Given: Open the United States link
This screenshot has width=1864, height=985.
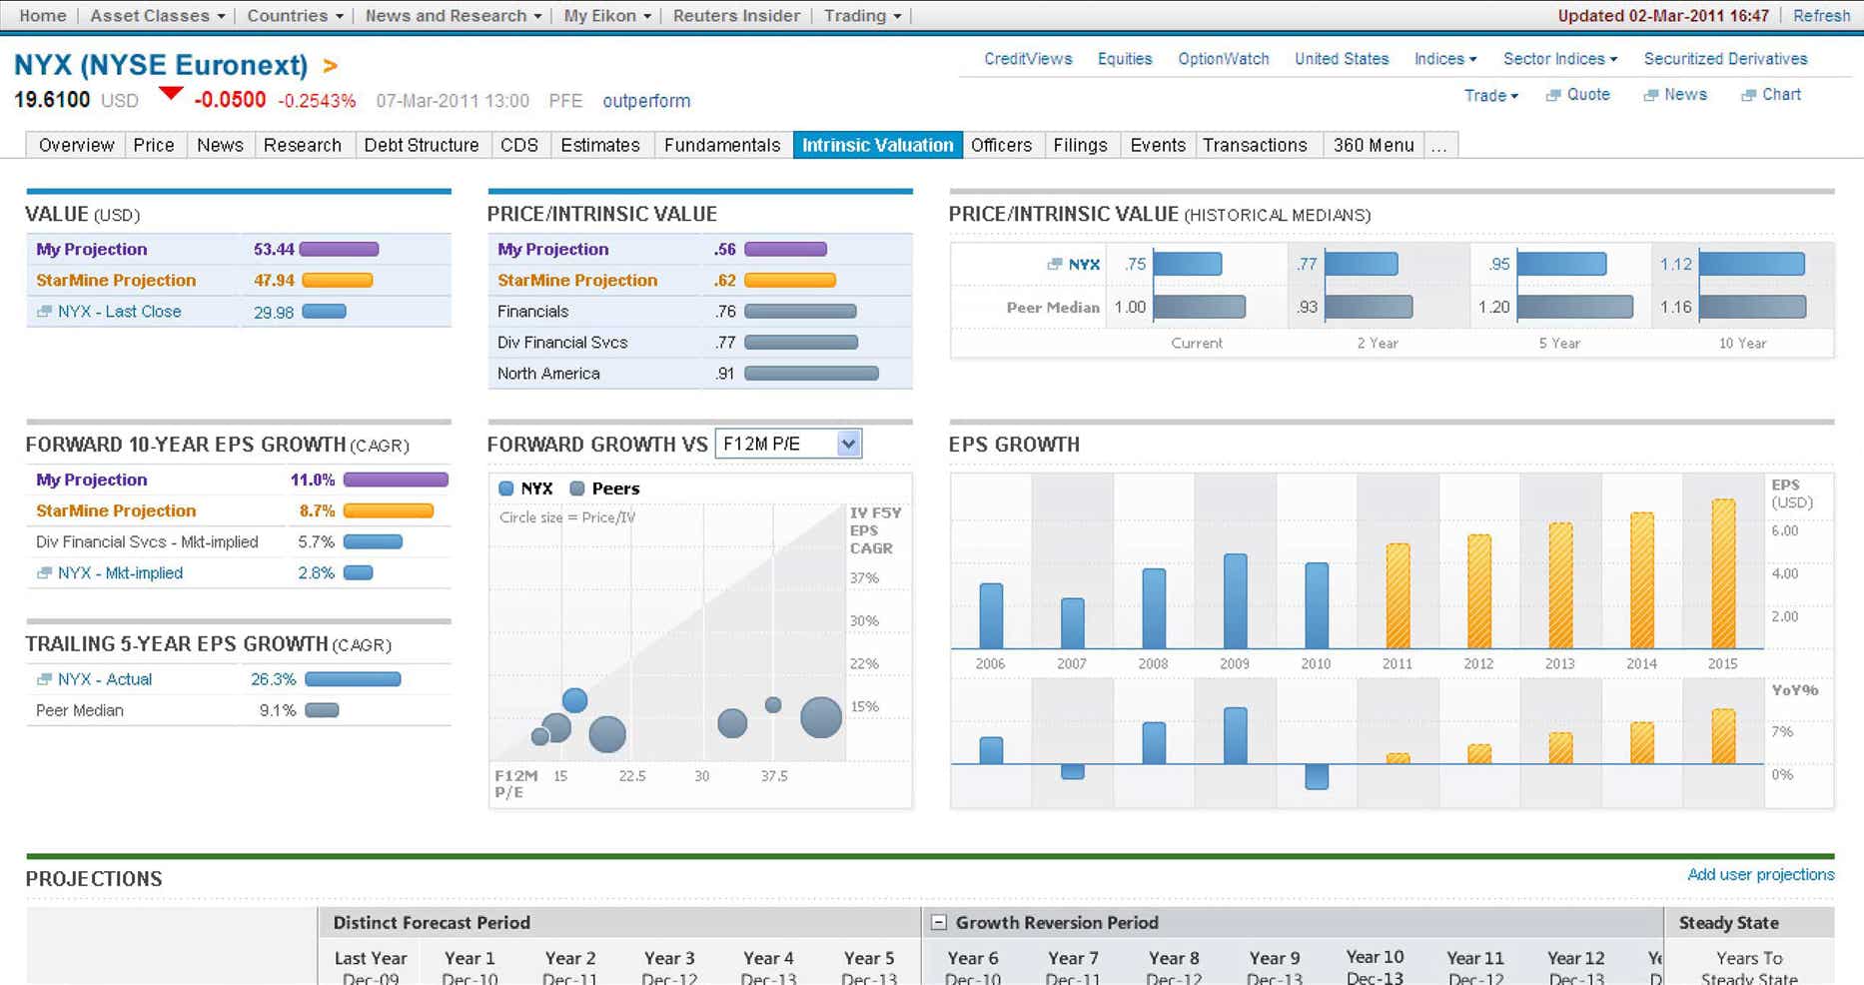Looking at the screenshot, I should 1342,59.
